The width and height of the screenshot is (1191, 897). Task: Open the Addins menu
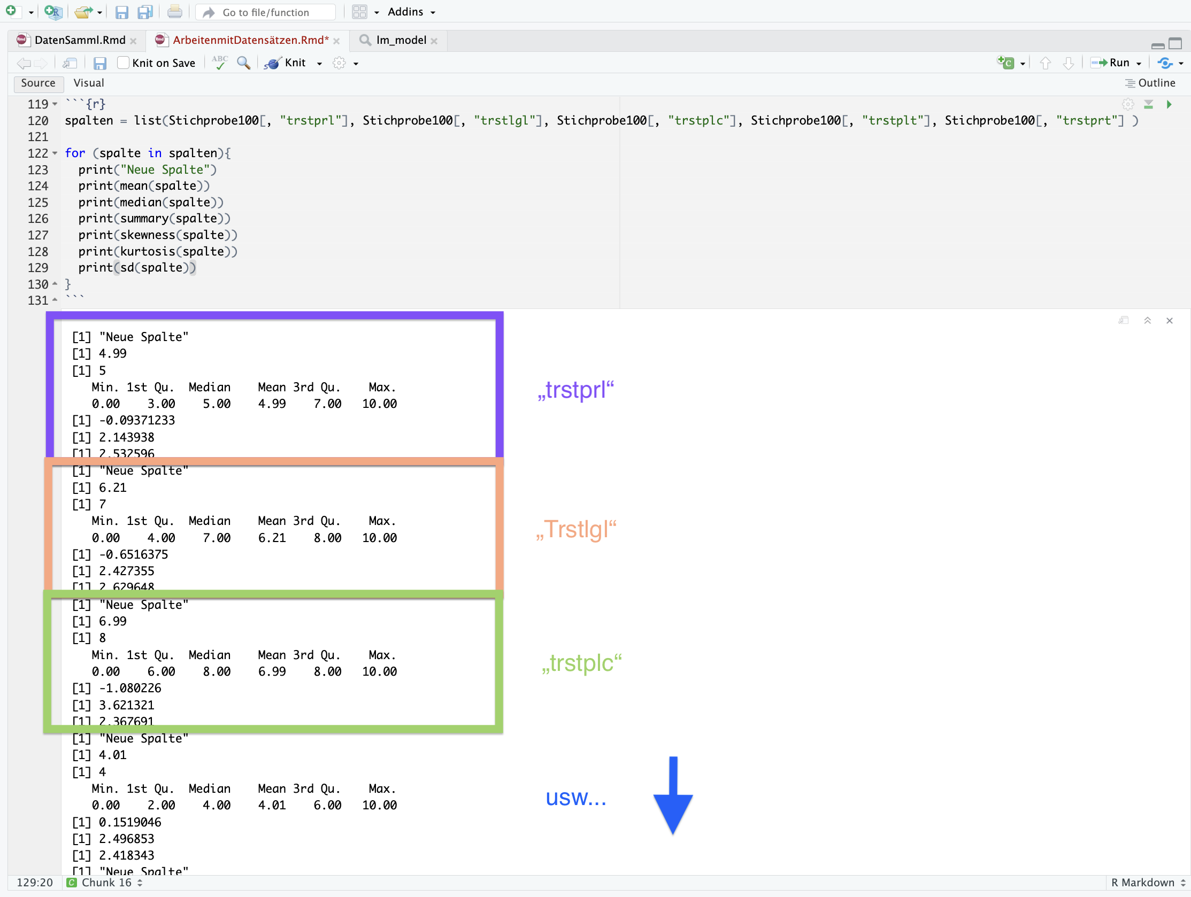tap(411, 12)
